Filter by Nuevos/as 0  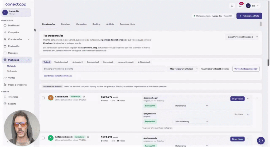pos(108,62)
